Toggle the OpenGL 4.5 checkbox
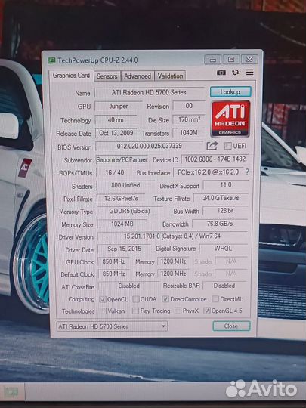306x408 pixels. (x=207, y=311)
